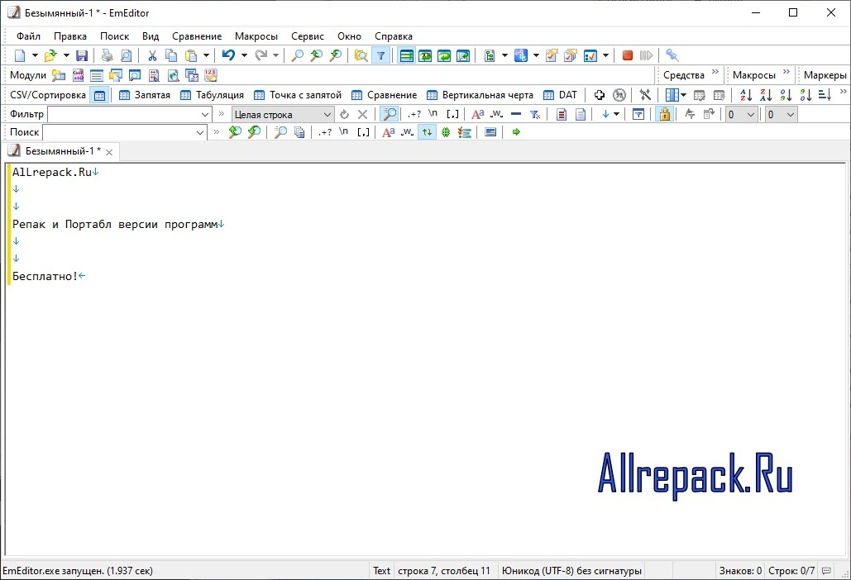Click the Text configuration status entry
The height and width of the screenshot is (580, 851).
coord(381,571)
